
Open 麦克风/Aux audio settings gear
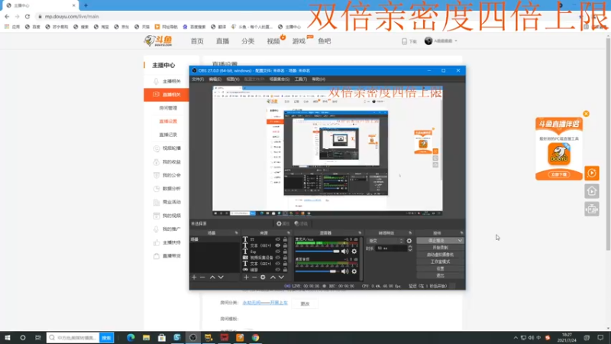click(x=354, y=252)
